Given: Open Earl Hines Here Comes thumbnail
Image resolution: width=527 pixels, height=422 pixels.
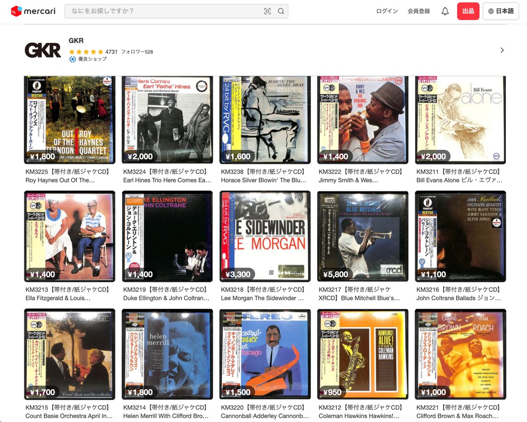Looking at the screenshot, I should (x=167, y=120).
